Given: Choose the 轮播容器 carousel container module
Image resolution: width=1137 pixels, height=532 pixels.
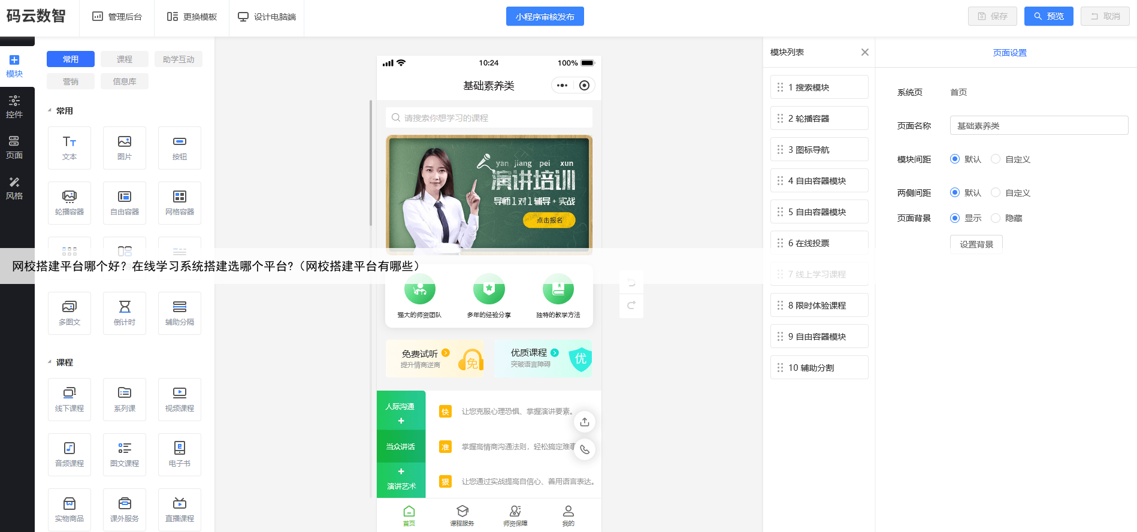Looking at the screenshot, I should point(69,202).
